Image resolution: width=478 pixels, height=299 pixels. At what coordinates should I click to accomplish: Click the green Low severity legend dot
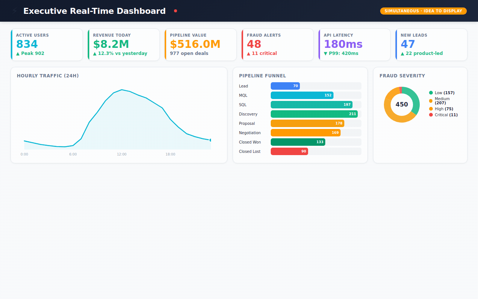click(431, 93)
